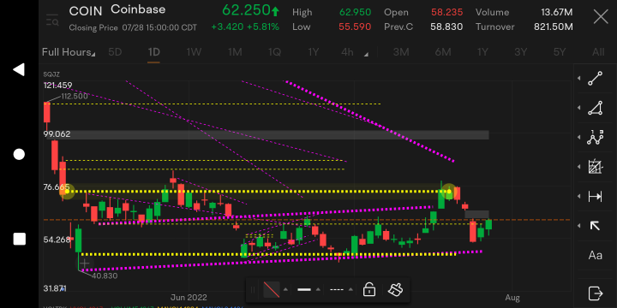Select the Gann box drawing tool
Screen dimensions: 617x308
pos(595,167)
